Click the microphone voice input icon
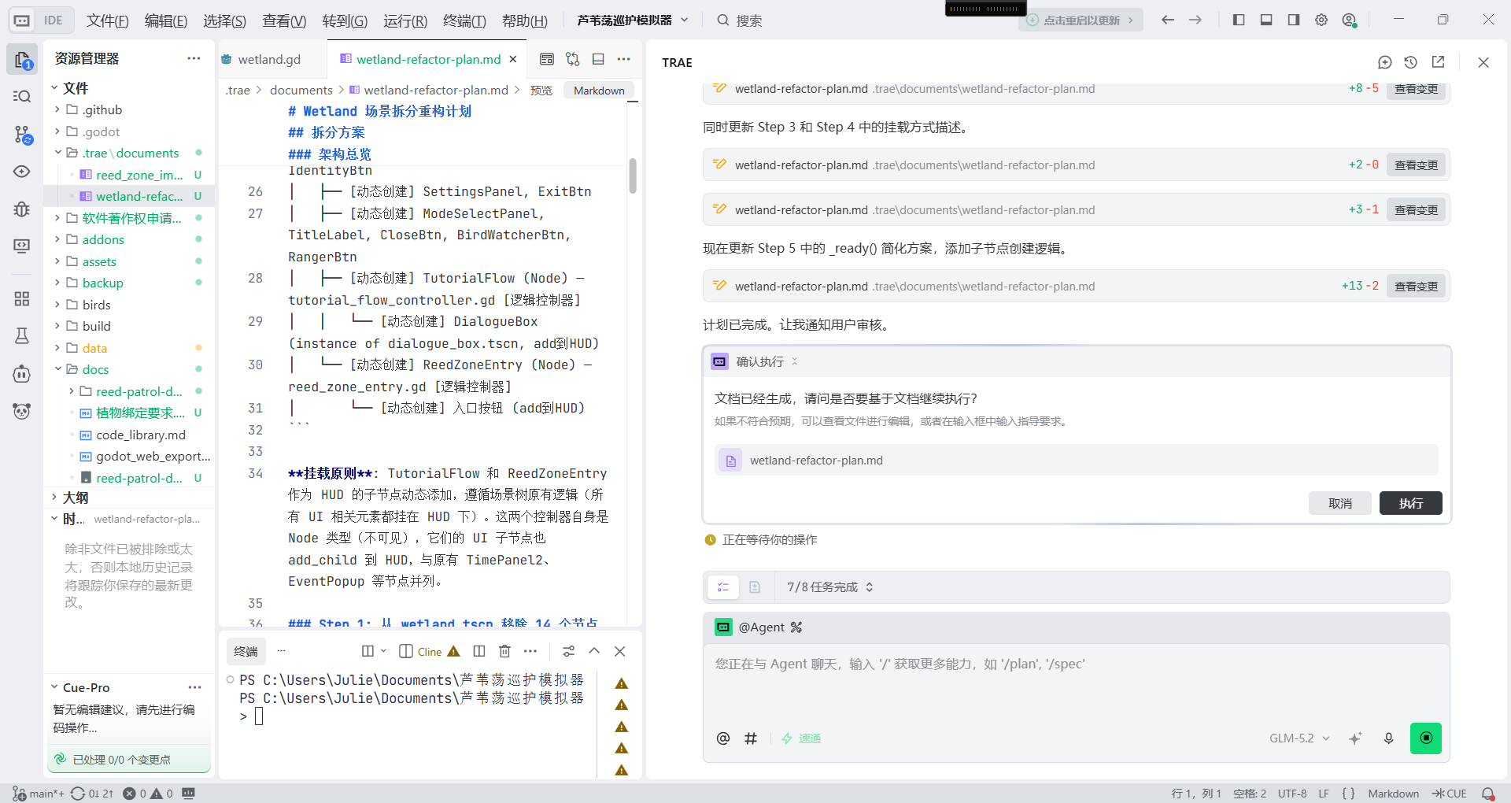The image size is (1511, 803). (x=1389, y=738)
